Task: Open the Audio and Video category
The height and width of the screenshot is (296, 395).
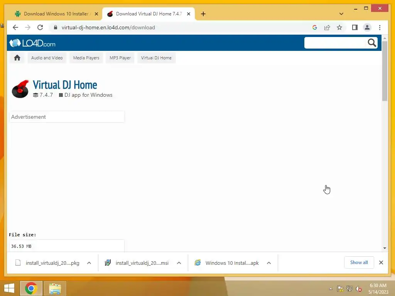Action: (x=47, y=58)
